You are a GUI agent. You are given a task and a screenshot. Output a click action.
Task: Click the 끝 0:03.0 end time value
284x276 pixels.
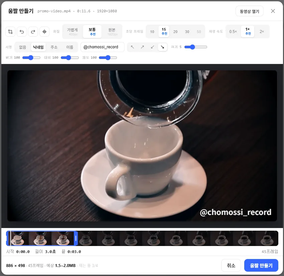pyautogui.click(x=74, y=252)
